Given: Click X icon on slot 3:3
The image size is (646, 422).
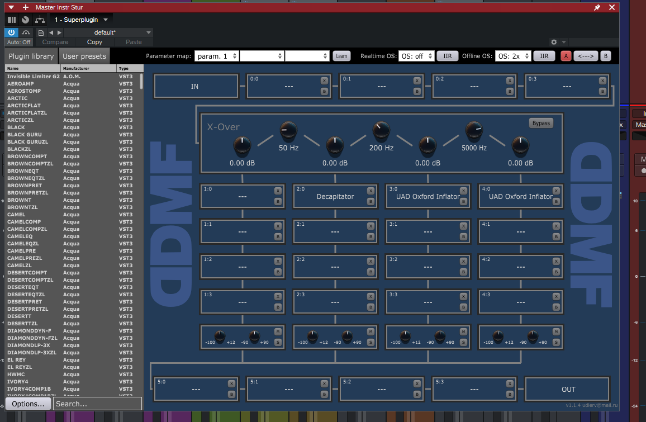Looking at the screenshot, I should pos(463,296).
